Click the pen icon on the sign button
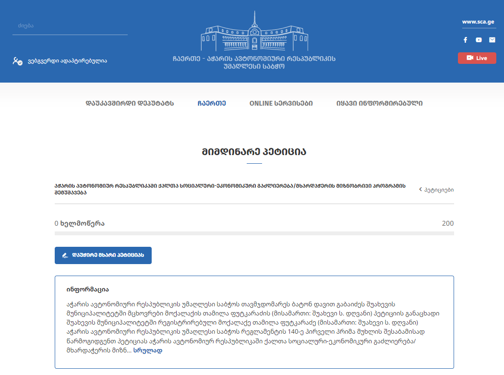This screenshot has height=375, width=504. coord(65,255)
